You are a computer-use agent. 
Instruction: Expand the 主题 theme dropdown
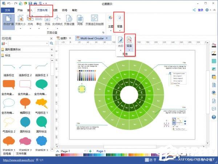(x=111, y=30)
